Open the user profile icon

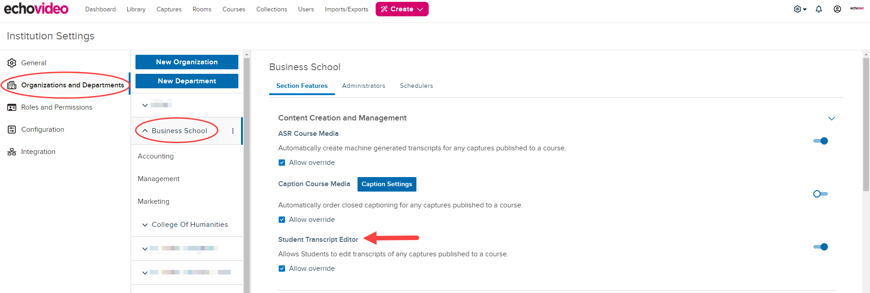coord(837,9)
